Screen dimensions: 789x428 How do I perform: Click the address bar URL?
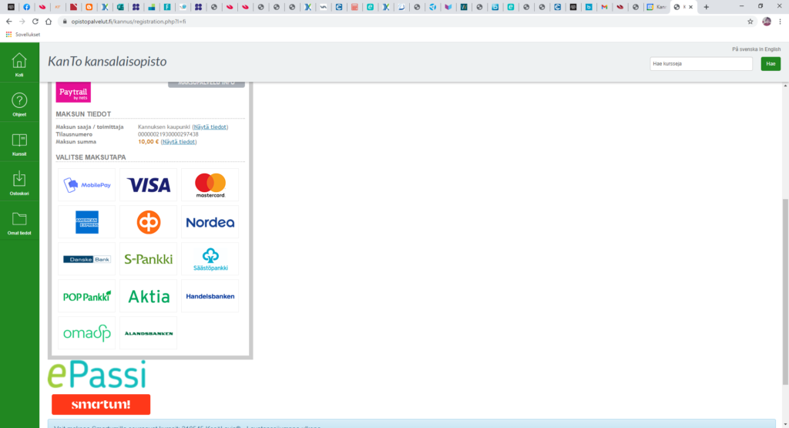(129, 22)
